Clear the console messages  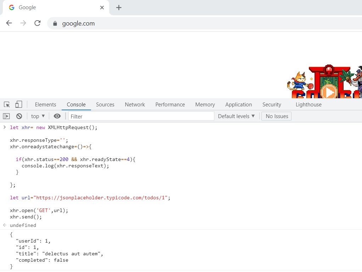coord(19,116)
